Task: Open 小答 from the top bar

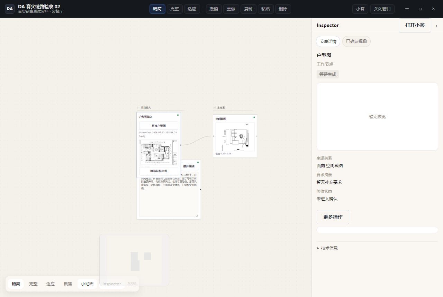Action: click(x=360, y=9)
